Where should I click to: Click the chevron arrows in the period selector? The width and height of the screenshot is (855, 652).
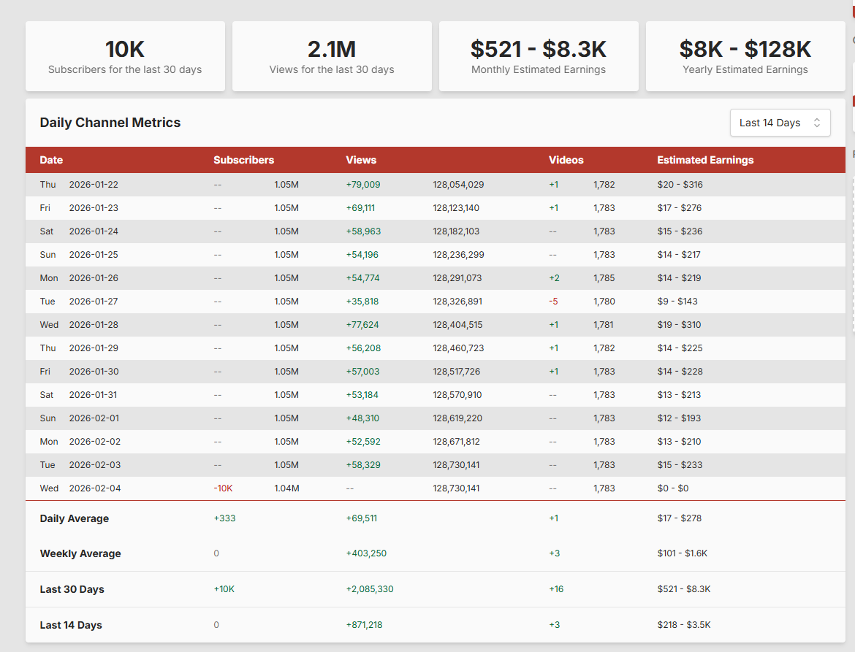[817, 123]
